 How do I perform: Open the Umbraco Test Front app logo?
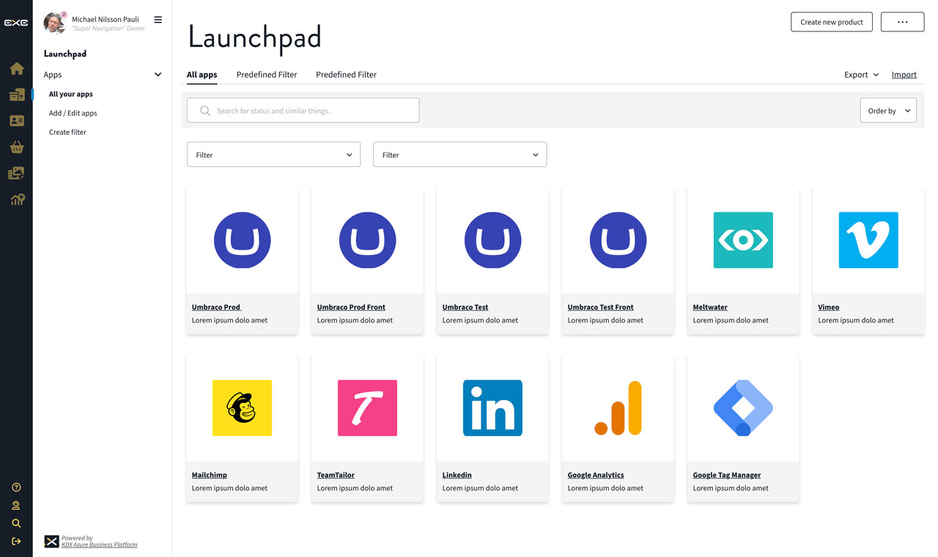pyautogui.click(x=618, y=240)
